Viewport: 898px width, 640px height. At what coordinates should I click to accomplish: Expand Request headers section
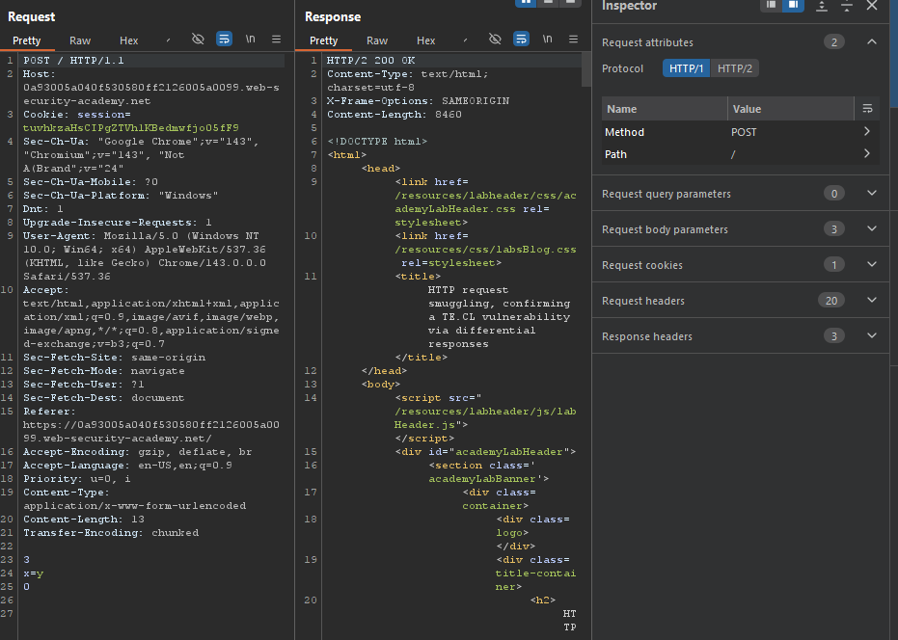pyautogui.click(x=872, y=300)
